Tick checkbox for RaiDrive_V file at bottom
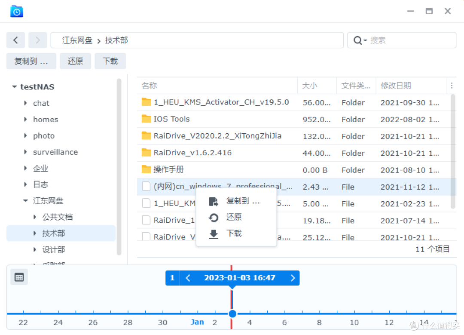Screen dimensions: 464x335 coord(146,237)
